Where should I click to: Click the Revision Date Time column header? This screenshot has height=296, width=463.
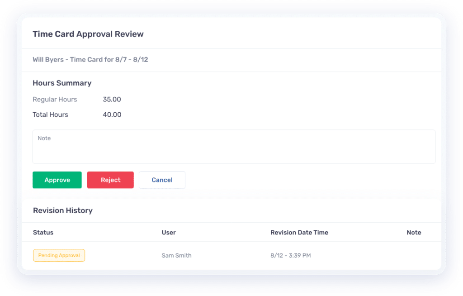299,233
